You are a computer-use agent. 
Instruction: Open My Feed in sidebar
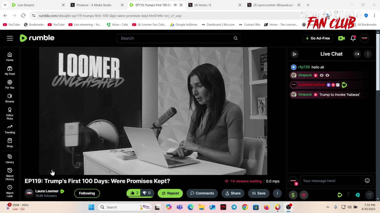click(10, 70)
